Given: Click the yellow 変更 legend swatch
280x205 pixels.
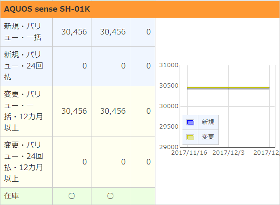Looking at the screenshot, I should point(190,137).
